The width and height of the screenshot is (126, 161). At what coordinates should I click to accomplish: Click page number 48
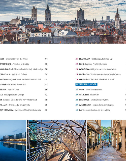[x=46, y=64]
